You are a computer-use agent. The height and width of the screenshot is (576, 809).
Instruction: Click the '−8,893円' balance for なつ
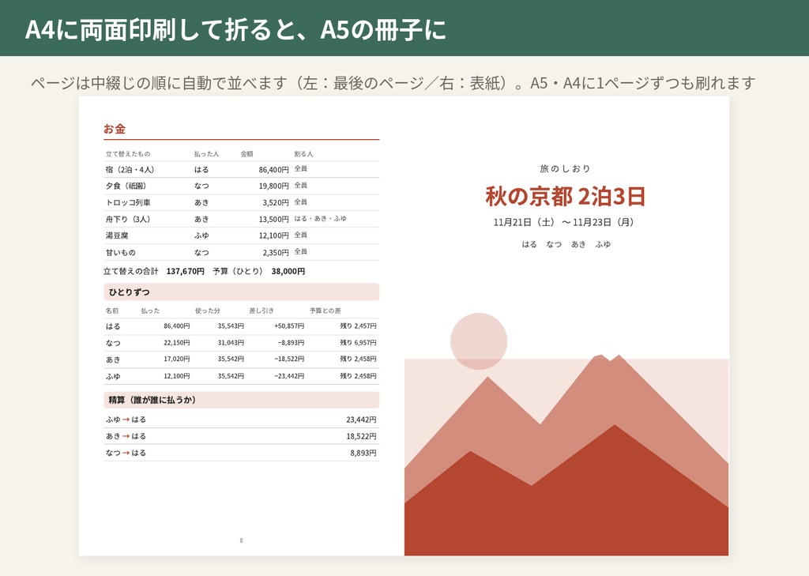[x=291, y=343]
